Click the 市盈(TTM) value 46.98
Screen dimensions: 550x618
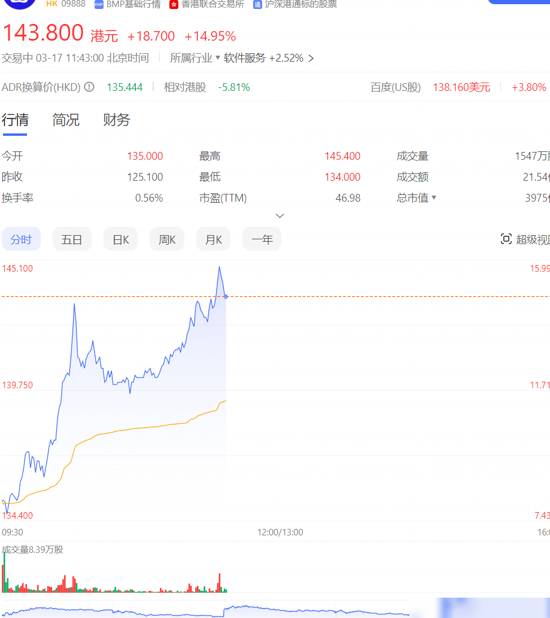click(x=348, y=198)
